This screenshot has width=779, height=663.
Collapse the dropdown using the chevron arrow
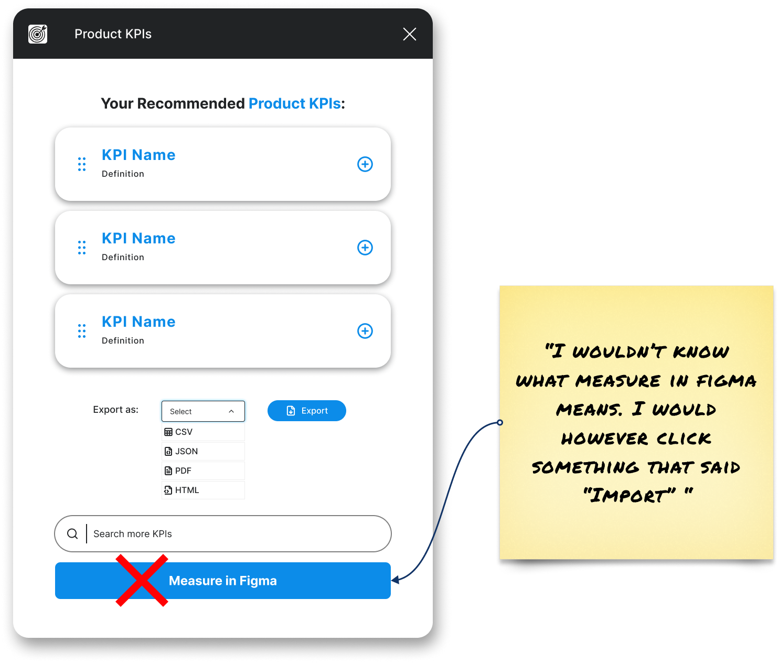231,411
